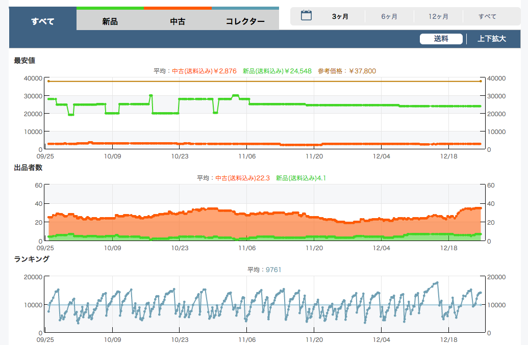The image size is (528, 345).
Task: Toggle 新品(送料込み) legend in 最安値 chart
Action: (x=277, y=71)
